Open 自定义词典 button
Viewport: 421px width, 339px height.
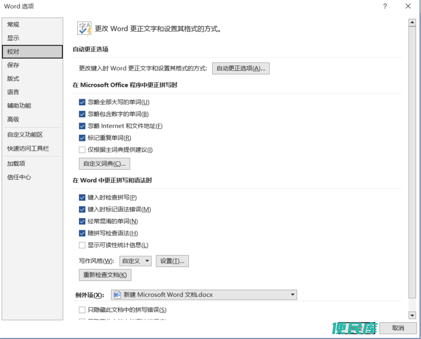[105, 164]
